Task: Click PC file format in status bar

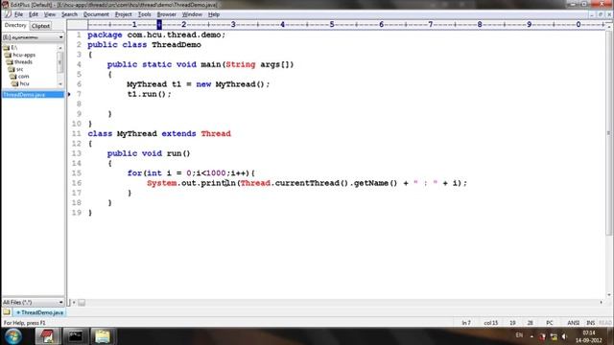Action: click(x=550, y=323)
